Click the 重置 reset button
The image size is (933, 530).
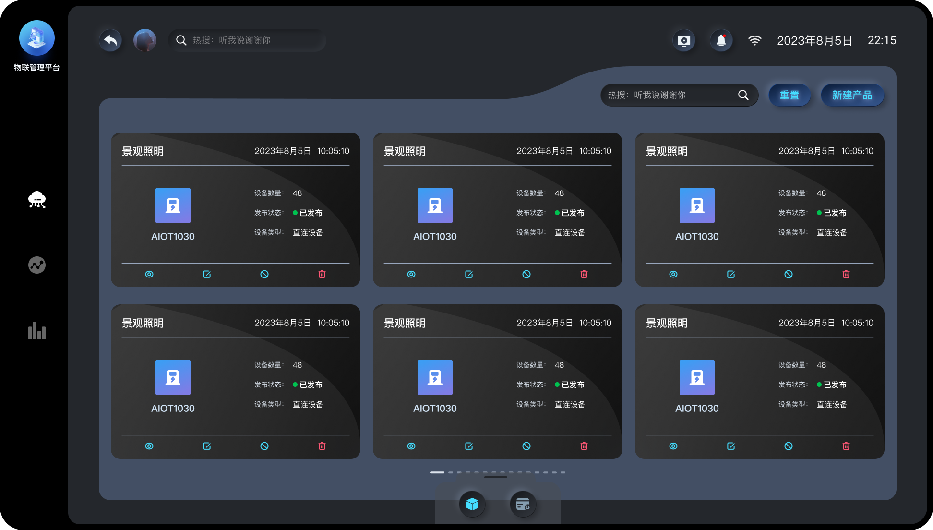(x=789, y=95)
